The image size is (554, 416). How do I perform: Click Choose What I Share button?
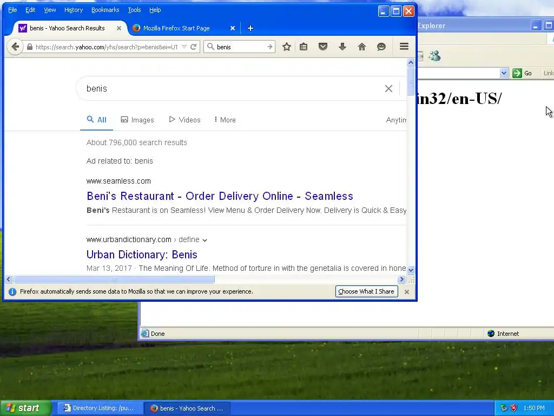[x=366, y=291]
